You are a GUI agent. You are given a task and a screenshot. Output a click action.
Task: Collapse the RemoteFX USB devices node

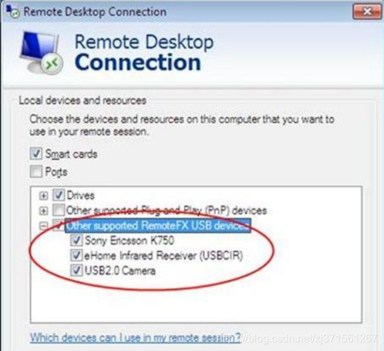(43, 226)
